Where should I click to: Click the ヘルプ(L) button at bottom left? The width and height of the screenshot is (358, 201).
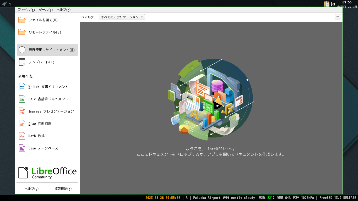(31, 189)
